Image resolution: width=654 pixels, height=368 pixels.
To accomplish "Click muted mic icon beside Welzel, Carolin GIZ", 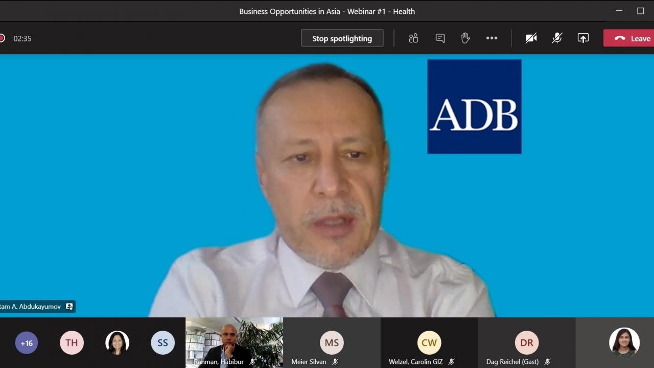I will (x=451, y=362).
